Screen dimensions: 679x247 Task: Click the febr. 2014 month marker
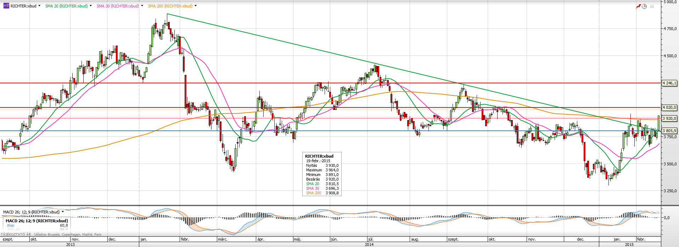[185, 239]
